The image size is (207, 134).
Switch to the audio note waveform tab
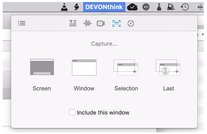point(87,23)
